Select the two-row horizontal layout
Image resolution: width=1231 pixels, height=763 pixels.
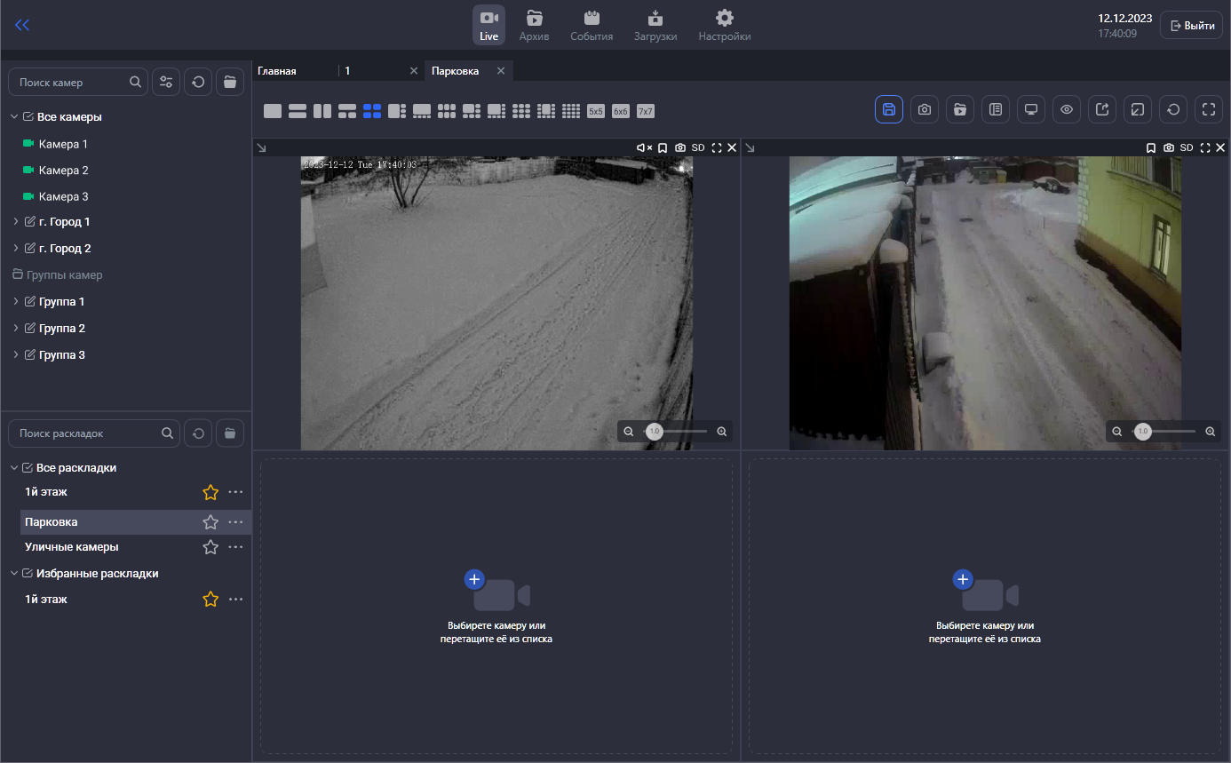(x=298, y=111)
